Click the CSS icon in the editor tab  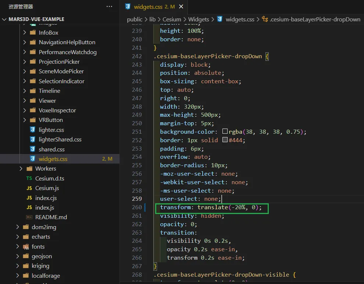(128, 7)
